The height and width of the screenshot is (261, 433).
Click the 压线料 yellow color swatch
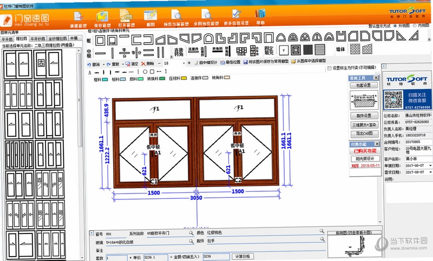click(184, 78)
